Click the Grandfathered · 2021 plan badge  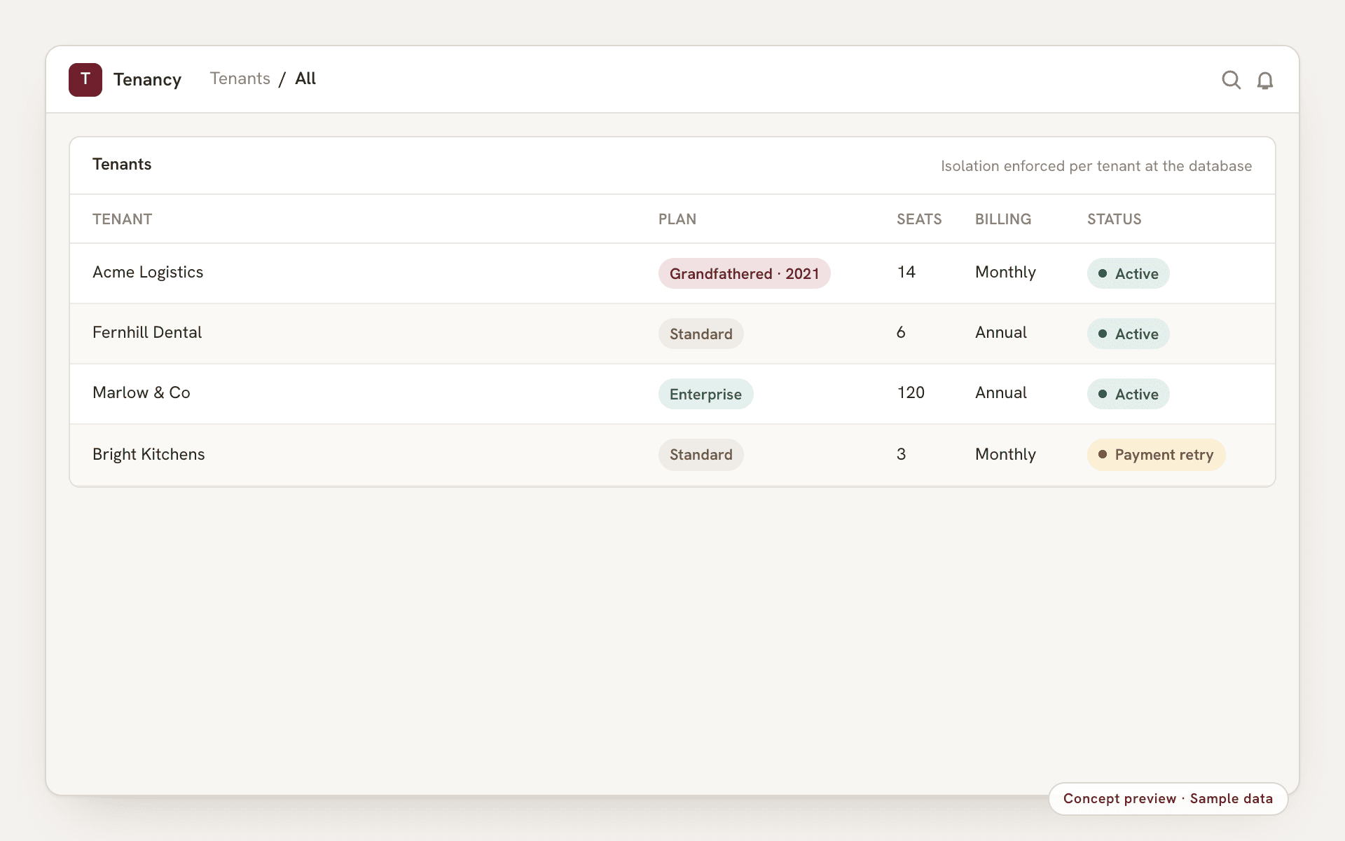click(x=745, y=273)
